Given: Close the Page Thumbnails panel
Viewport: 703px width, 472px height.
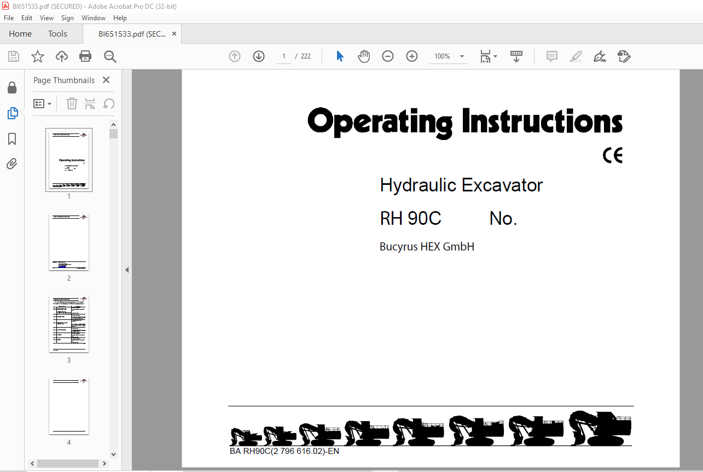Looking at the screenshot, I should click(x=106, y=80).
